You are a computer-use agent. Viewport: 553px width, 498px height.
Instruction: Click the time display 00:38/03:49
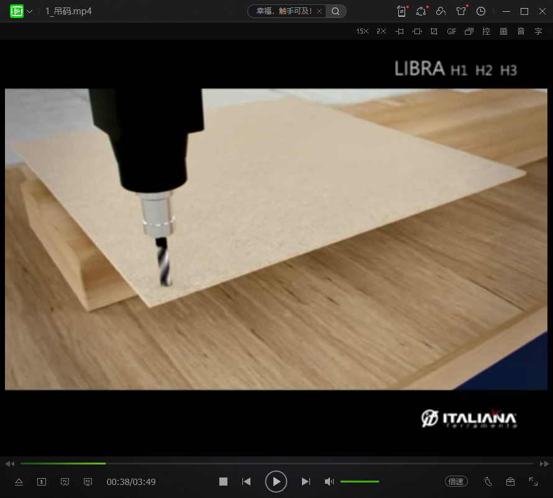tap(131, 482)
